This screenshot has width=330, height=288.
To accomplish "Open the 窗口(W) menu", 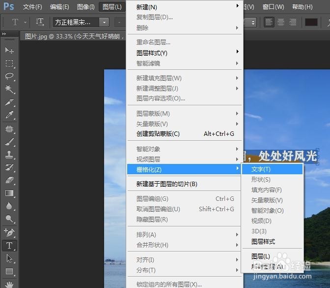I will [x=274, y=7].
